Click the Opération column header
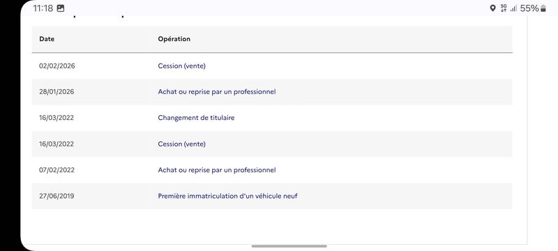Viewport: 558px width, 251px height. click(174, 39)
